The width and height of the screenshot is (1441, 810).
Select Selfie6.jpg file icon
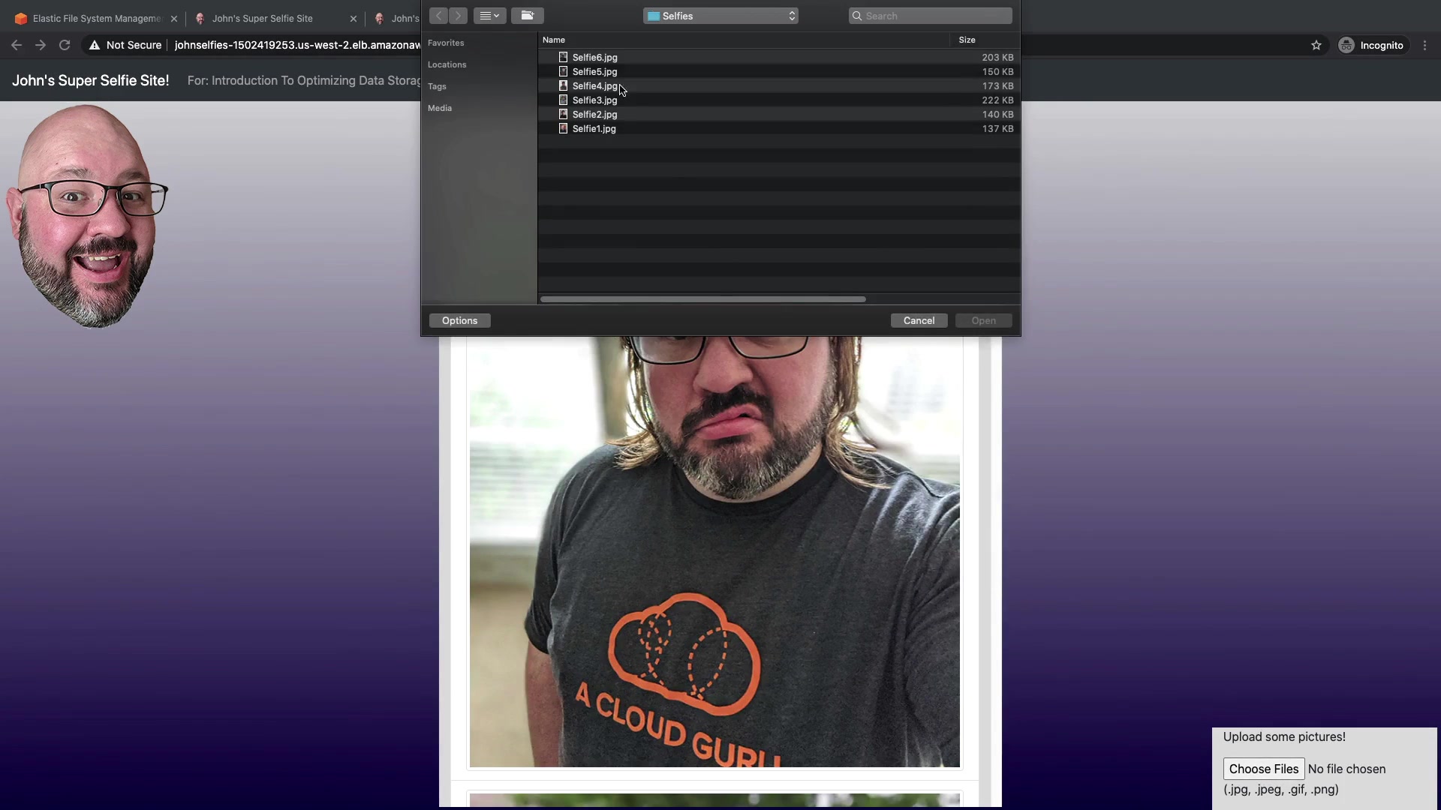coord(563,57)
